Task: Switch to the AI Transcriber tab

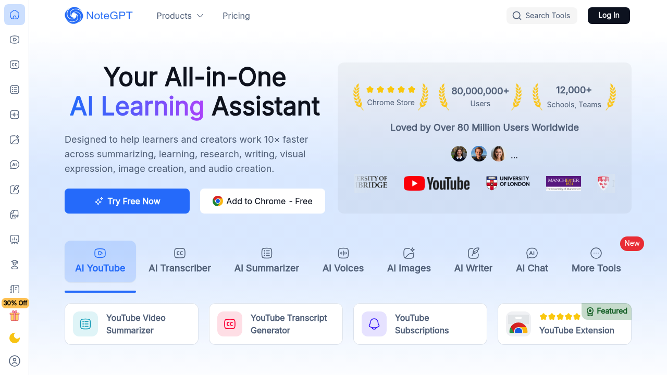Action: coord(180,261)
